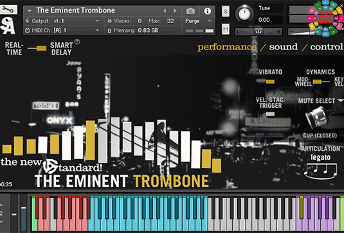Click the CUP (CLOSED) mute label
Viewport: 344px width, 233px height.
pyautogui.click(x=320, y=135)
